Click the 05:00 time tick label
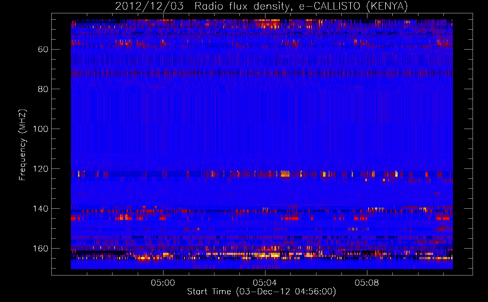The width and height of the screenshot is (488, 302). click(x=163, y=283)
